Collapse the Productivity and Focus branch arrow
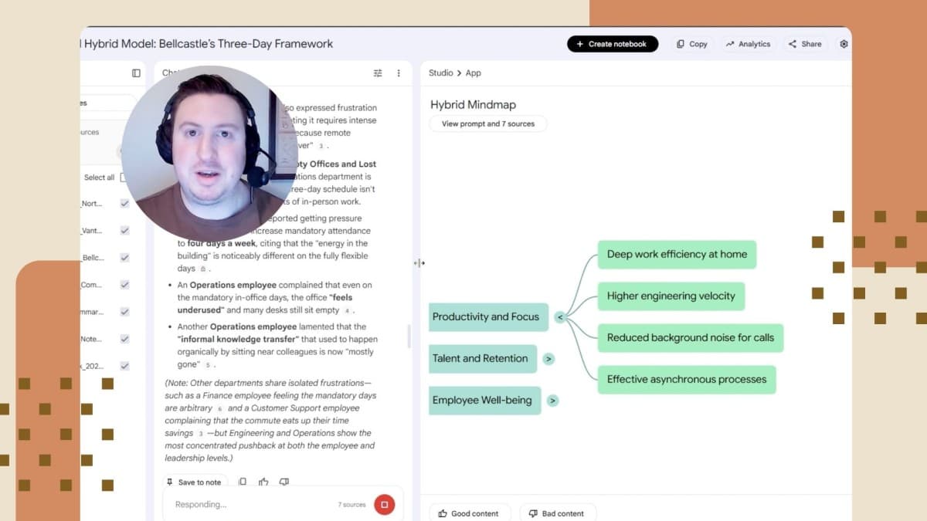The height and width of the screenshot is (521, 927). tap(560, 317)
